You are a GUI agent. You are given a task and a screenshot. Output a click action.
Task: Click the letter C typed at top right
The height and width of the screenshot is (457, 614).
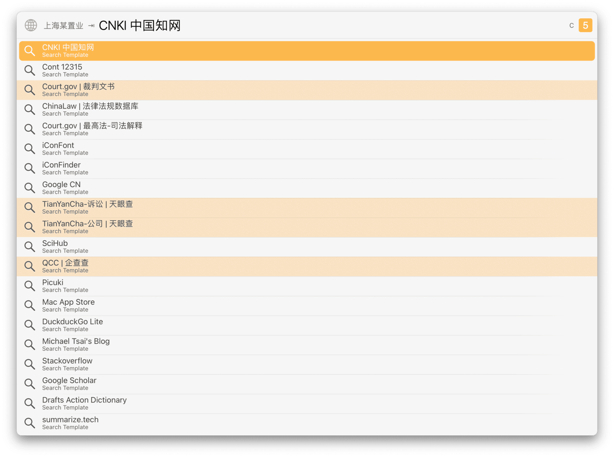[571, 26]
